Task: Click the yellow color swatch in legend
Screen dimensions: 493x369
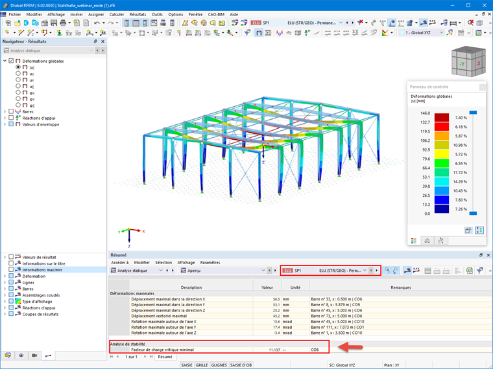Action: [x=442, y=154]
